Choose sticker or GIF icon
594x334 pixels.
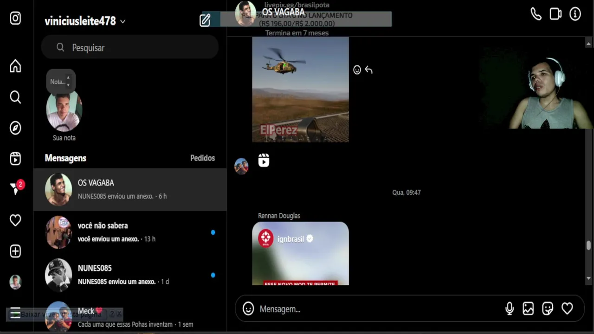[548, 308]
